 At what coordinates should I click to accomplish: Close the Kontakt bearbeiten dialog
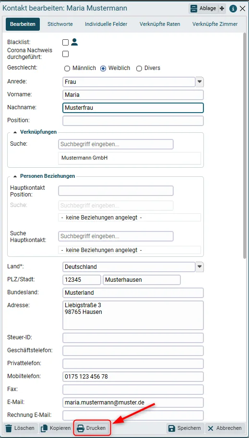[243, 9]
